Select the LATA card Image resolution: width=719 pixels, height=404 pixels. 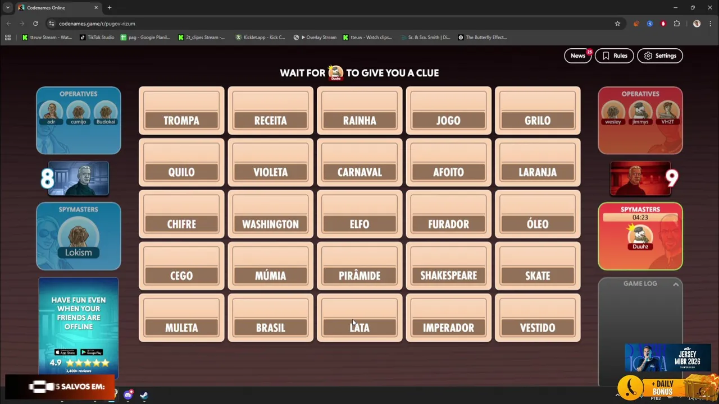coord(359,318)
